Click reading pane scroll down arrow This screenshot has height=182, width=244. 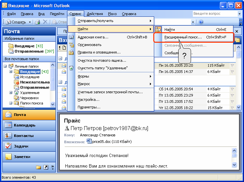click(x=234, y=165)
